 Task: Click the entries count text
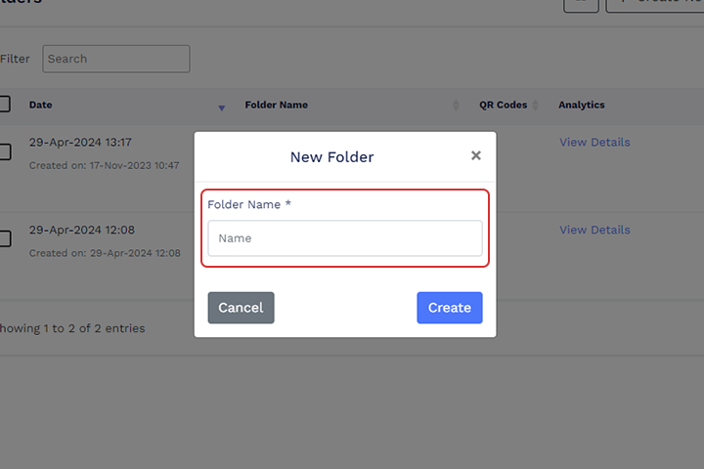pos(72,328)
